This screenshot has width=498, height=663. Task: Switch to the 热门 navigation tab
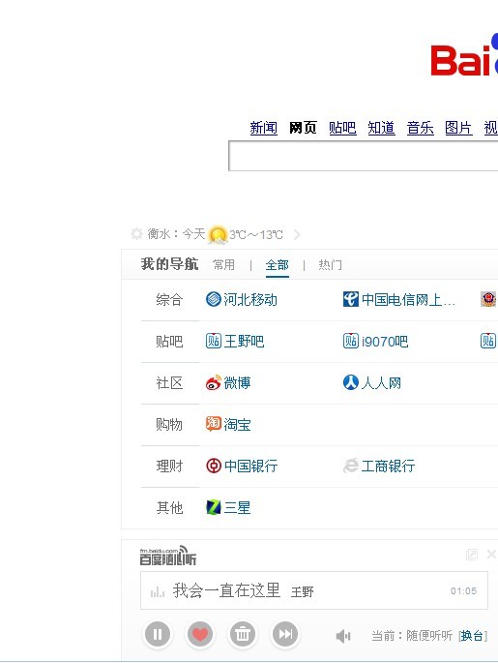coord(330,264)
